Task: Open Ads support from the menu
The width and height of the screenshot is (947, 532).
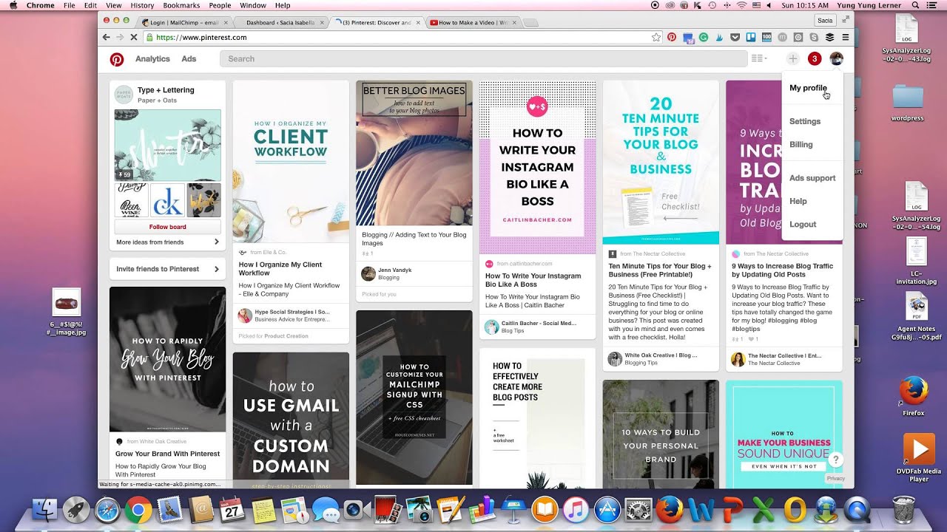Action: pos(812,178)
